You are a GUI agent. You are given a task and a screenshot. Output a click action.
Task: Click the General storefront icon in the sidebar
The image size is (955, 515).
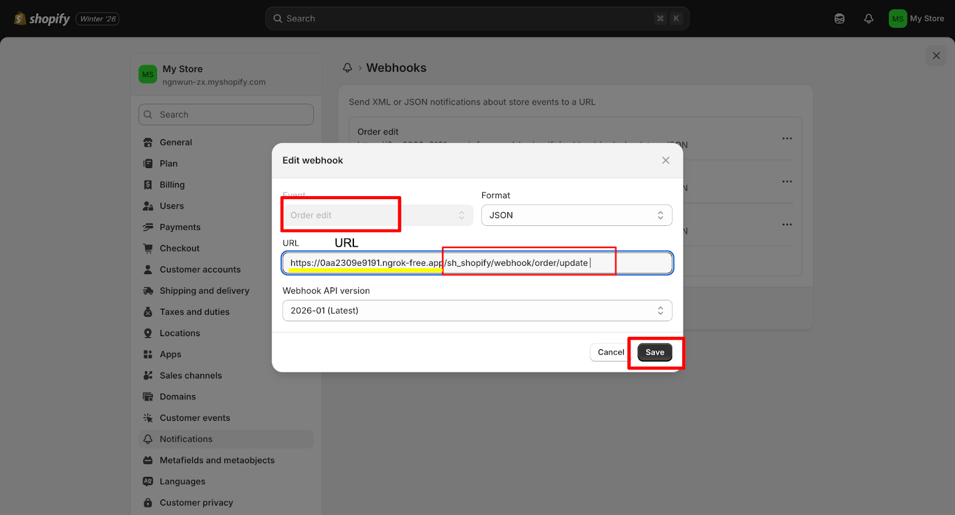148,142
